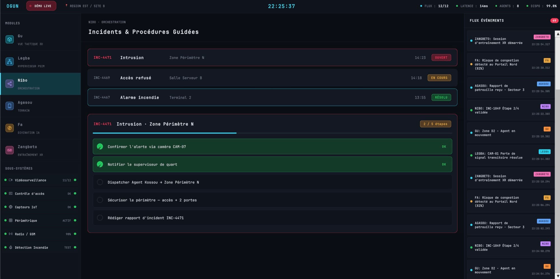Click the location pin near Region Est
560x279 pixels.
pyautogui.click(x=66, y=6)
